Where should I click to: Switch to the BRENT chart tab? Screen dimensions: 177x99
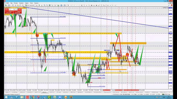click(73, 92)
